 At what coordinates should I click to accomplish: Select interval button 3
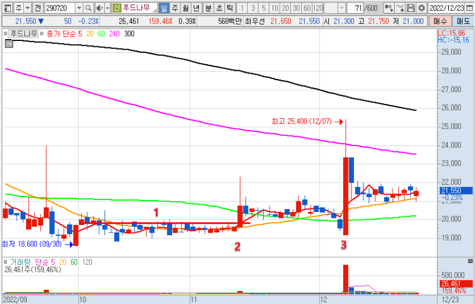253,8
